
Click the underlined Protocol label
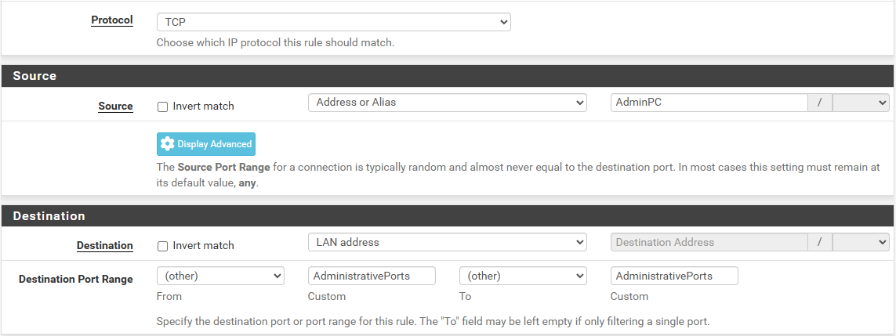click(112, 20)
